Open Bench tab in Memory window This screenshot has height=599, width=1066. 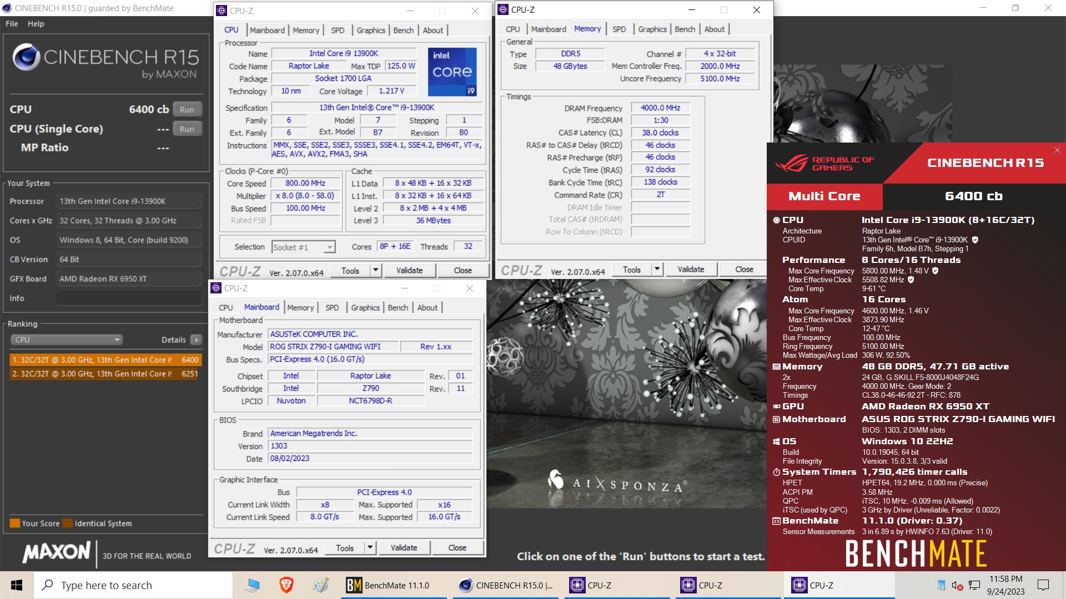[x=685, y=29]
